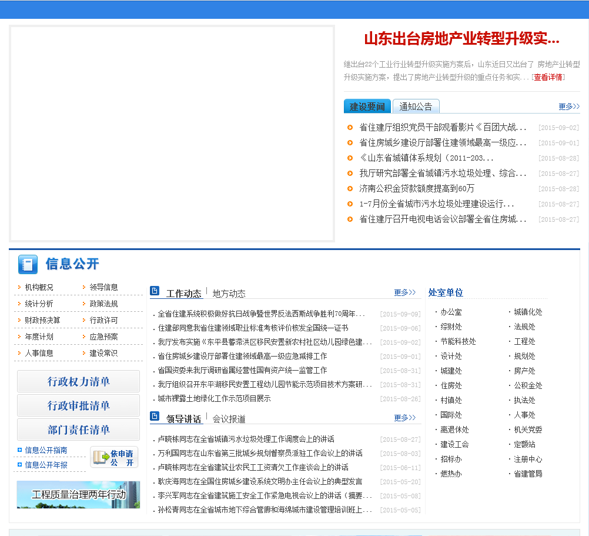Click the 行政审批清单 button
The height and width of the screenshot is (536, 589).
(79, 405)
